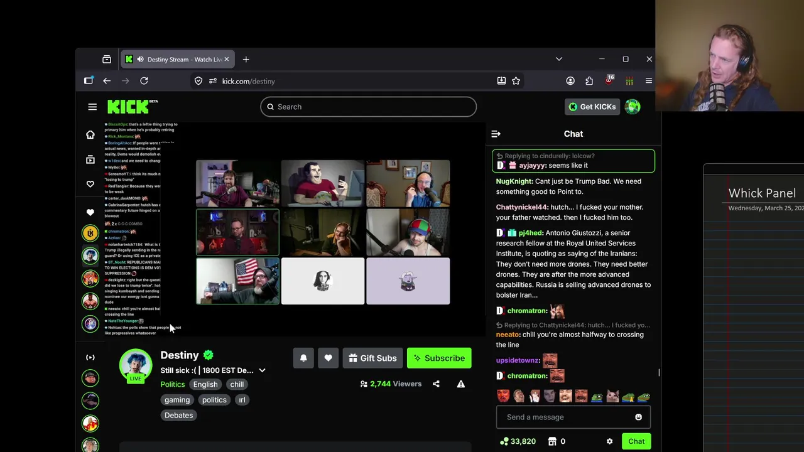Select the politics tag chip
Viewport: 804px width, 452px height.
214,400
